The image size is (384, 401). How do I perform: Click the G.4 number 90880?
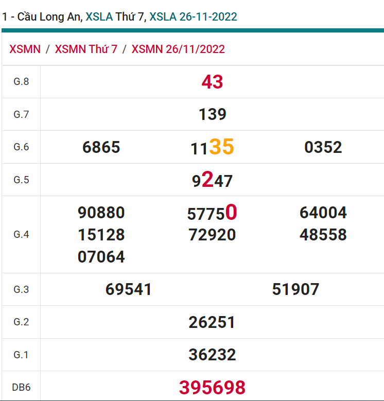[x=101, y=213]
